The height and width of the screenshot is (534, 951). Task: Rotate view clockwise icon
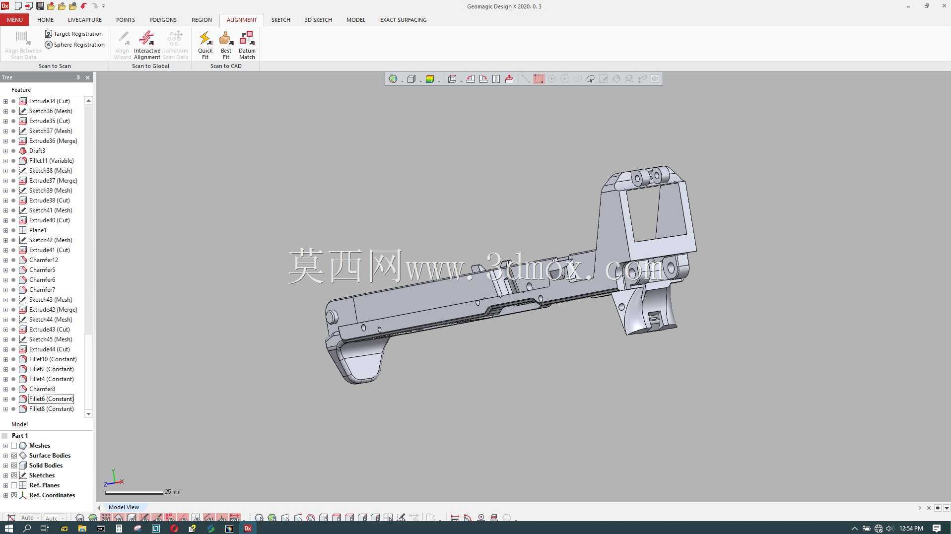point(483,79)
